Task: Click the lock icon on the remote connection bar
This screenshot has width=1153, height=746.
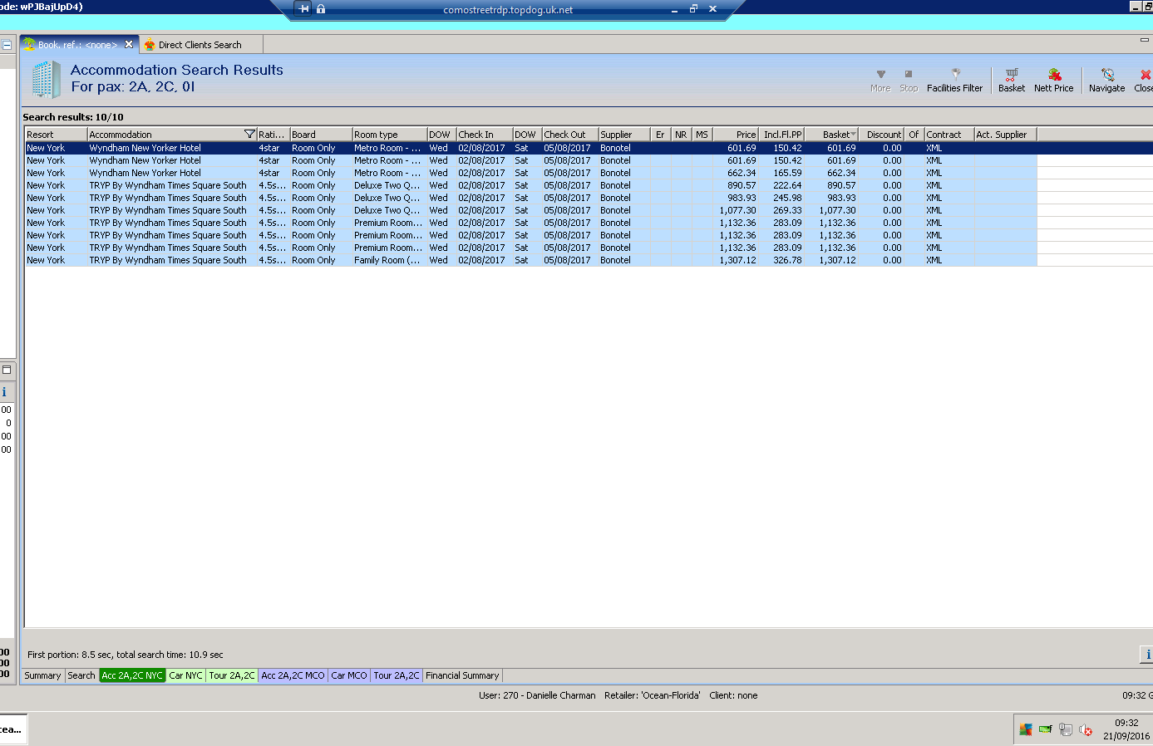Action: tap(321, 9)
